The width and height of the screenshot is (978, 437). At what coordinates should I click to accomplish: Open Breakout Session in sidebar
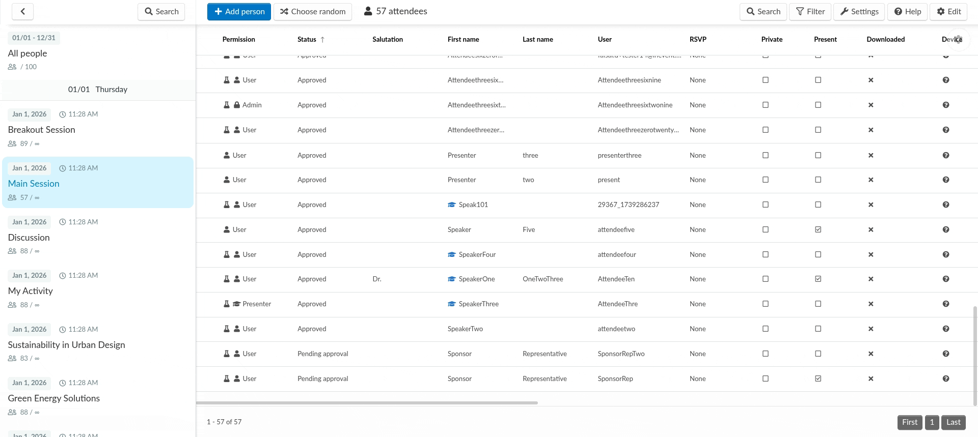pyautogui.click(x=42, y=130)
